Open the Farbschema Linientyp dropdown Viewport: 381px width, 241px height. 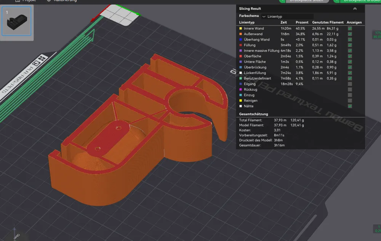tap(287, 16)
